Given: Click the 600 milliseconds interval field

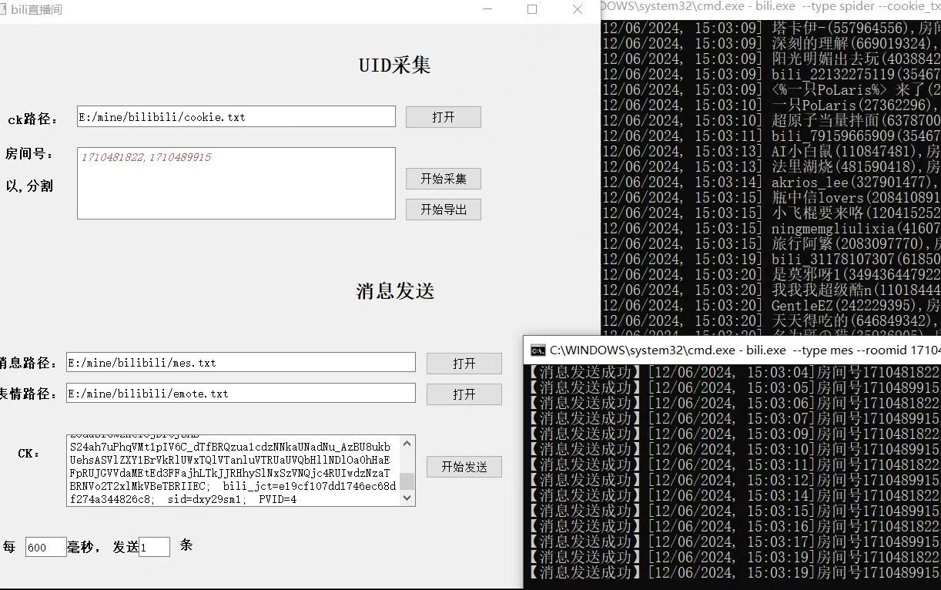Looking at the screenshot, I should click(46, 548).
